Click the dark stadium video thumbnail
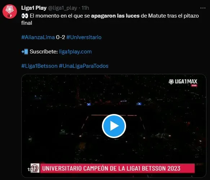The width and height of the screenshot is (210, 180). click(114, 126)
